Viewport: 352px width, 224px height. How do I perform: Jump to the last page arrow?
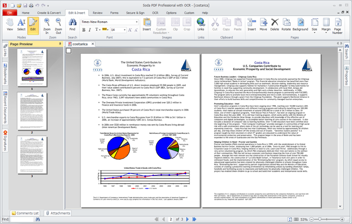click(x=194, y=219)
